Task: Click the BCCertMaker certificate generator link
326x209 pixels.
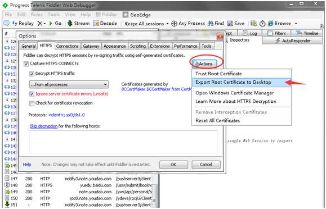Action: [x=157, y=89]
